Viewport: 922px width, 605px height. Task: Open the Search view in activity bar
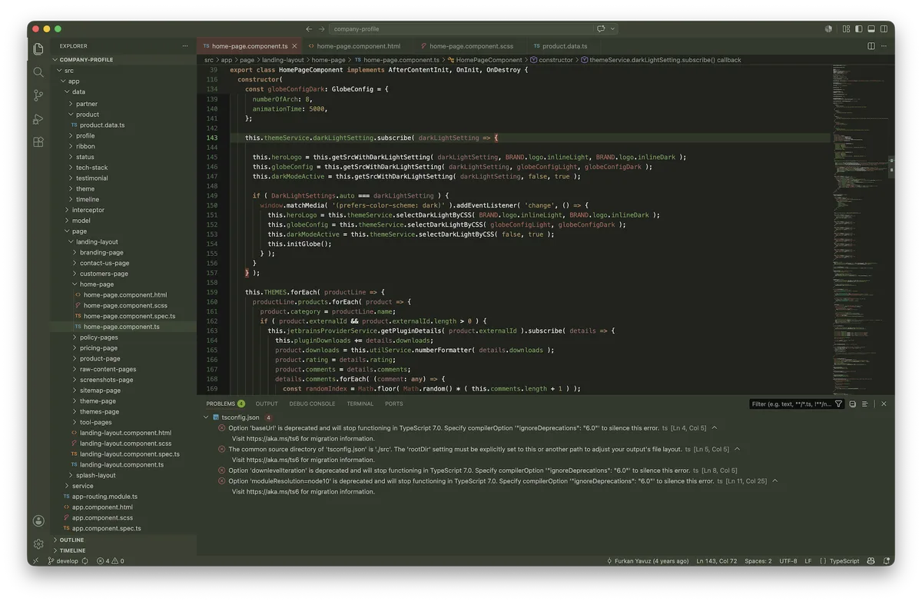tap(38, 72)
